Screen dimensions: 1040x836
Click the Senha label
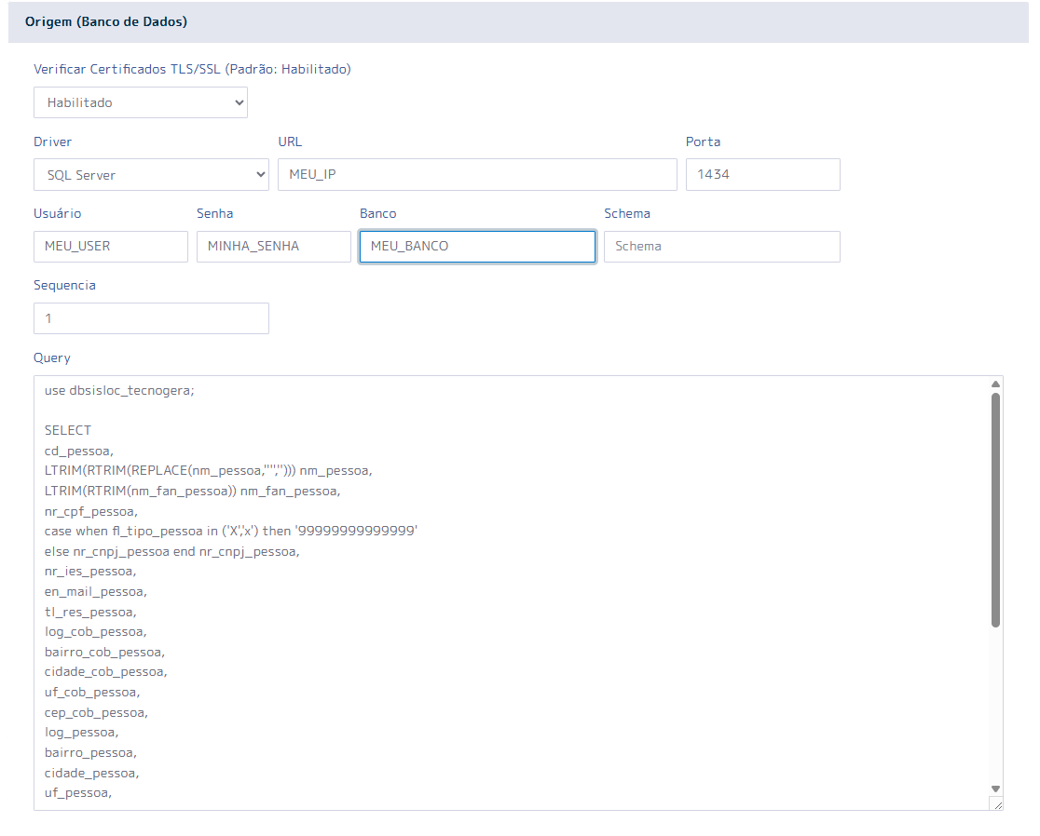[x=215, y=213]
